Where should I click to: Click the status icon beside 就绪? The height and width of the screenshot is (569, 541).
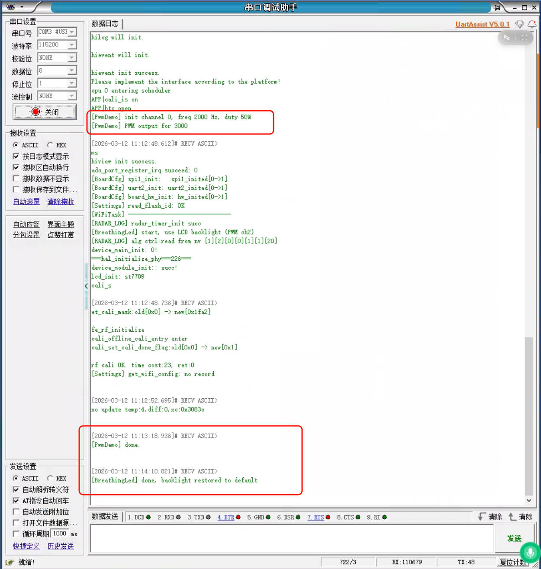(x=10, y=562)
